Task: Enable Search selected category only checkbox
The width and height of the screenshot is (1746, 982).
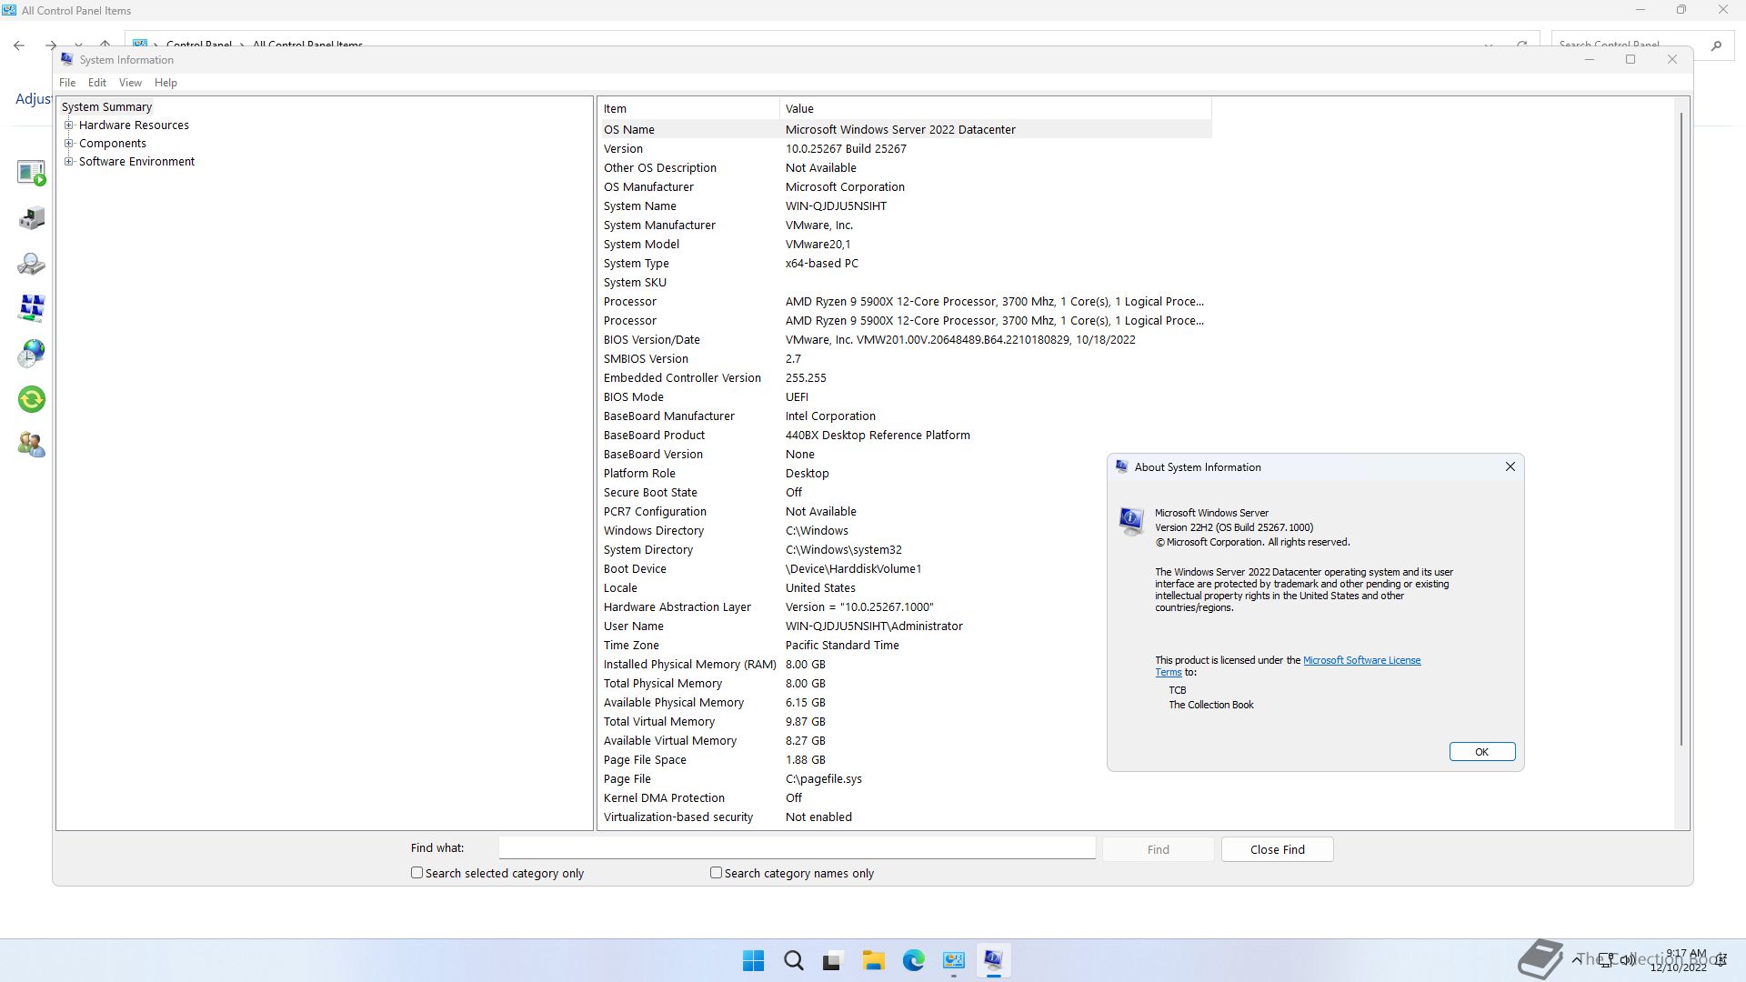Action: pyautogui.click(x=417, y=873)
